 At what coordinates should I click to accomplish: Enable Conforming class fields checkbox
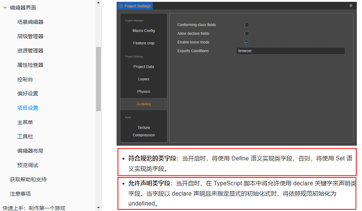click(247, 25)
